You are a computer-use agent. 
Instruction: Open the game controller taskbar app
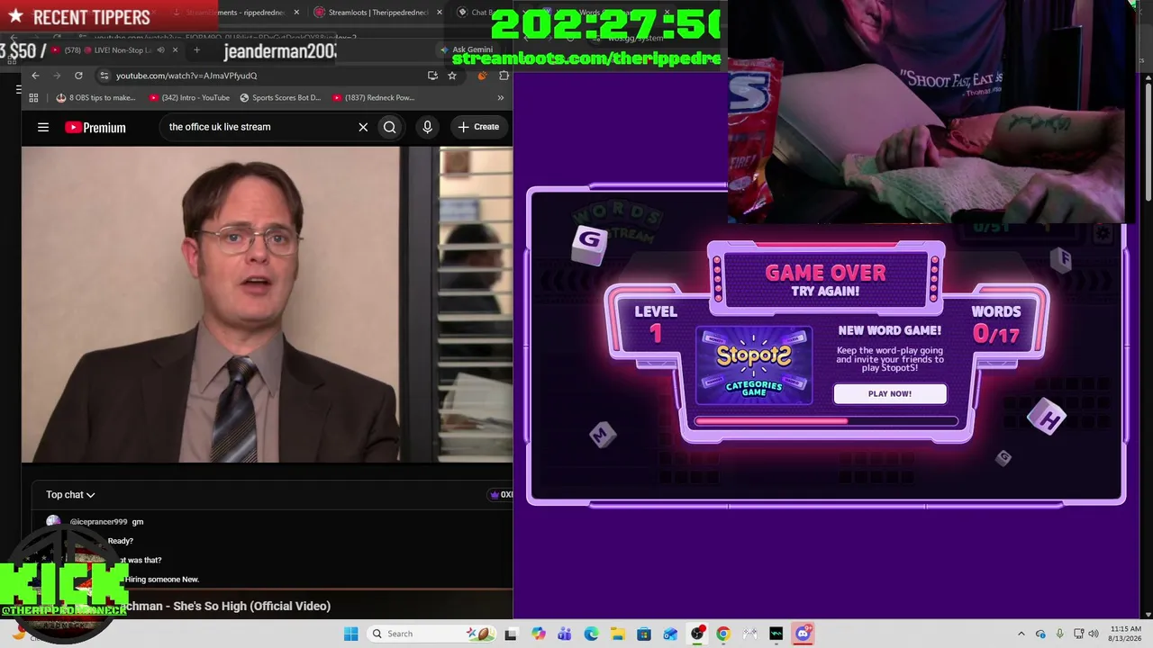749,634
